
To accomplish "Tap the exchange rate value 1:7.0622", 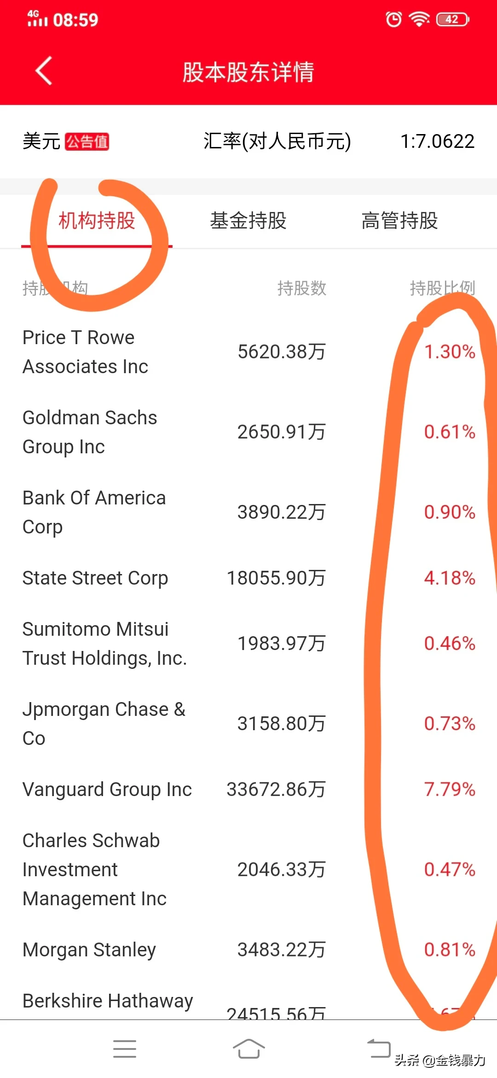I will (437, 141).
